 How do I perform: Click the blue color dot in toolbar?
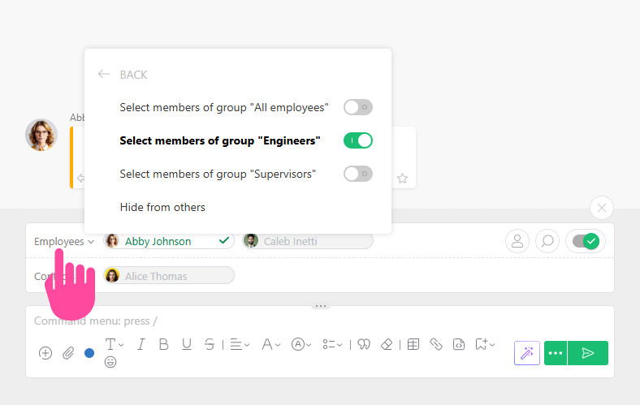tap(89, 353)
